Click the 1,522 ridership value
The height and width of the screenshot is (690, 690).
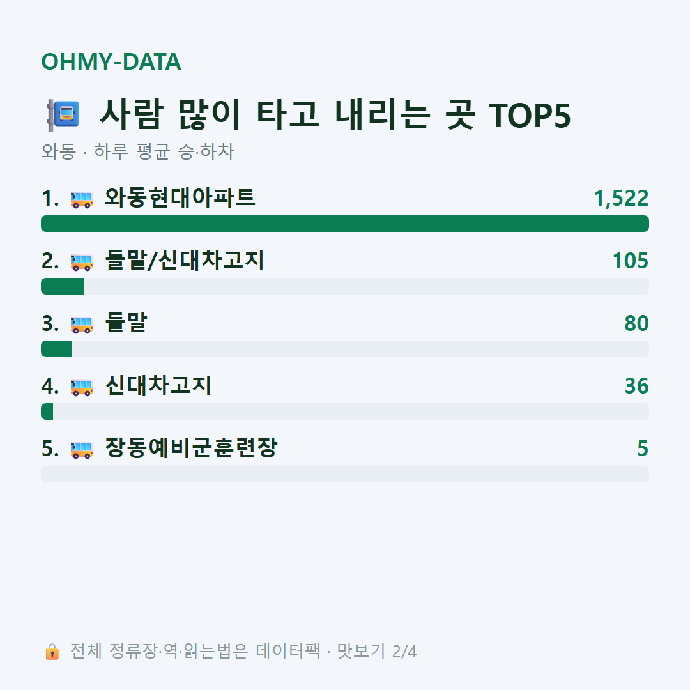[622, 199]
